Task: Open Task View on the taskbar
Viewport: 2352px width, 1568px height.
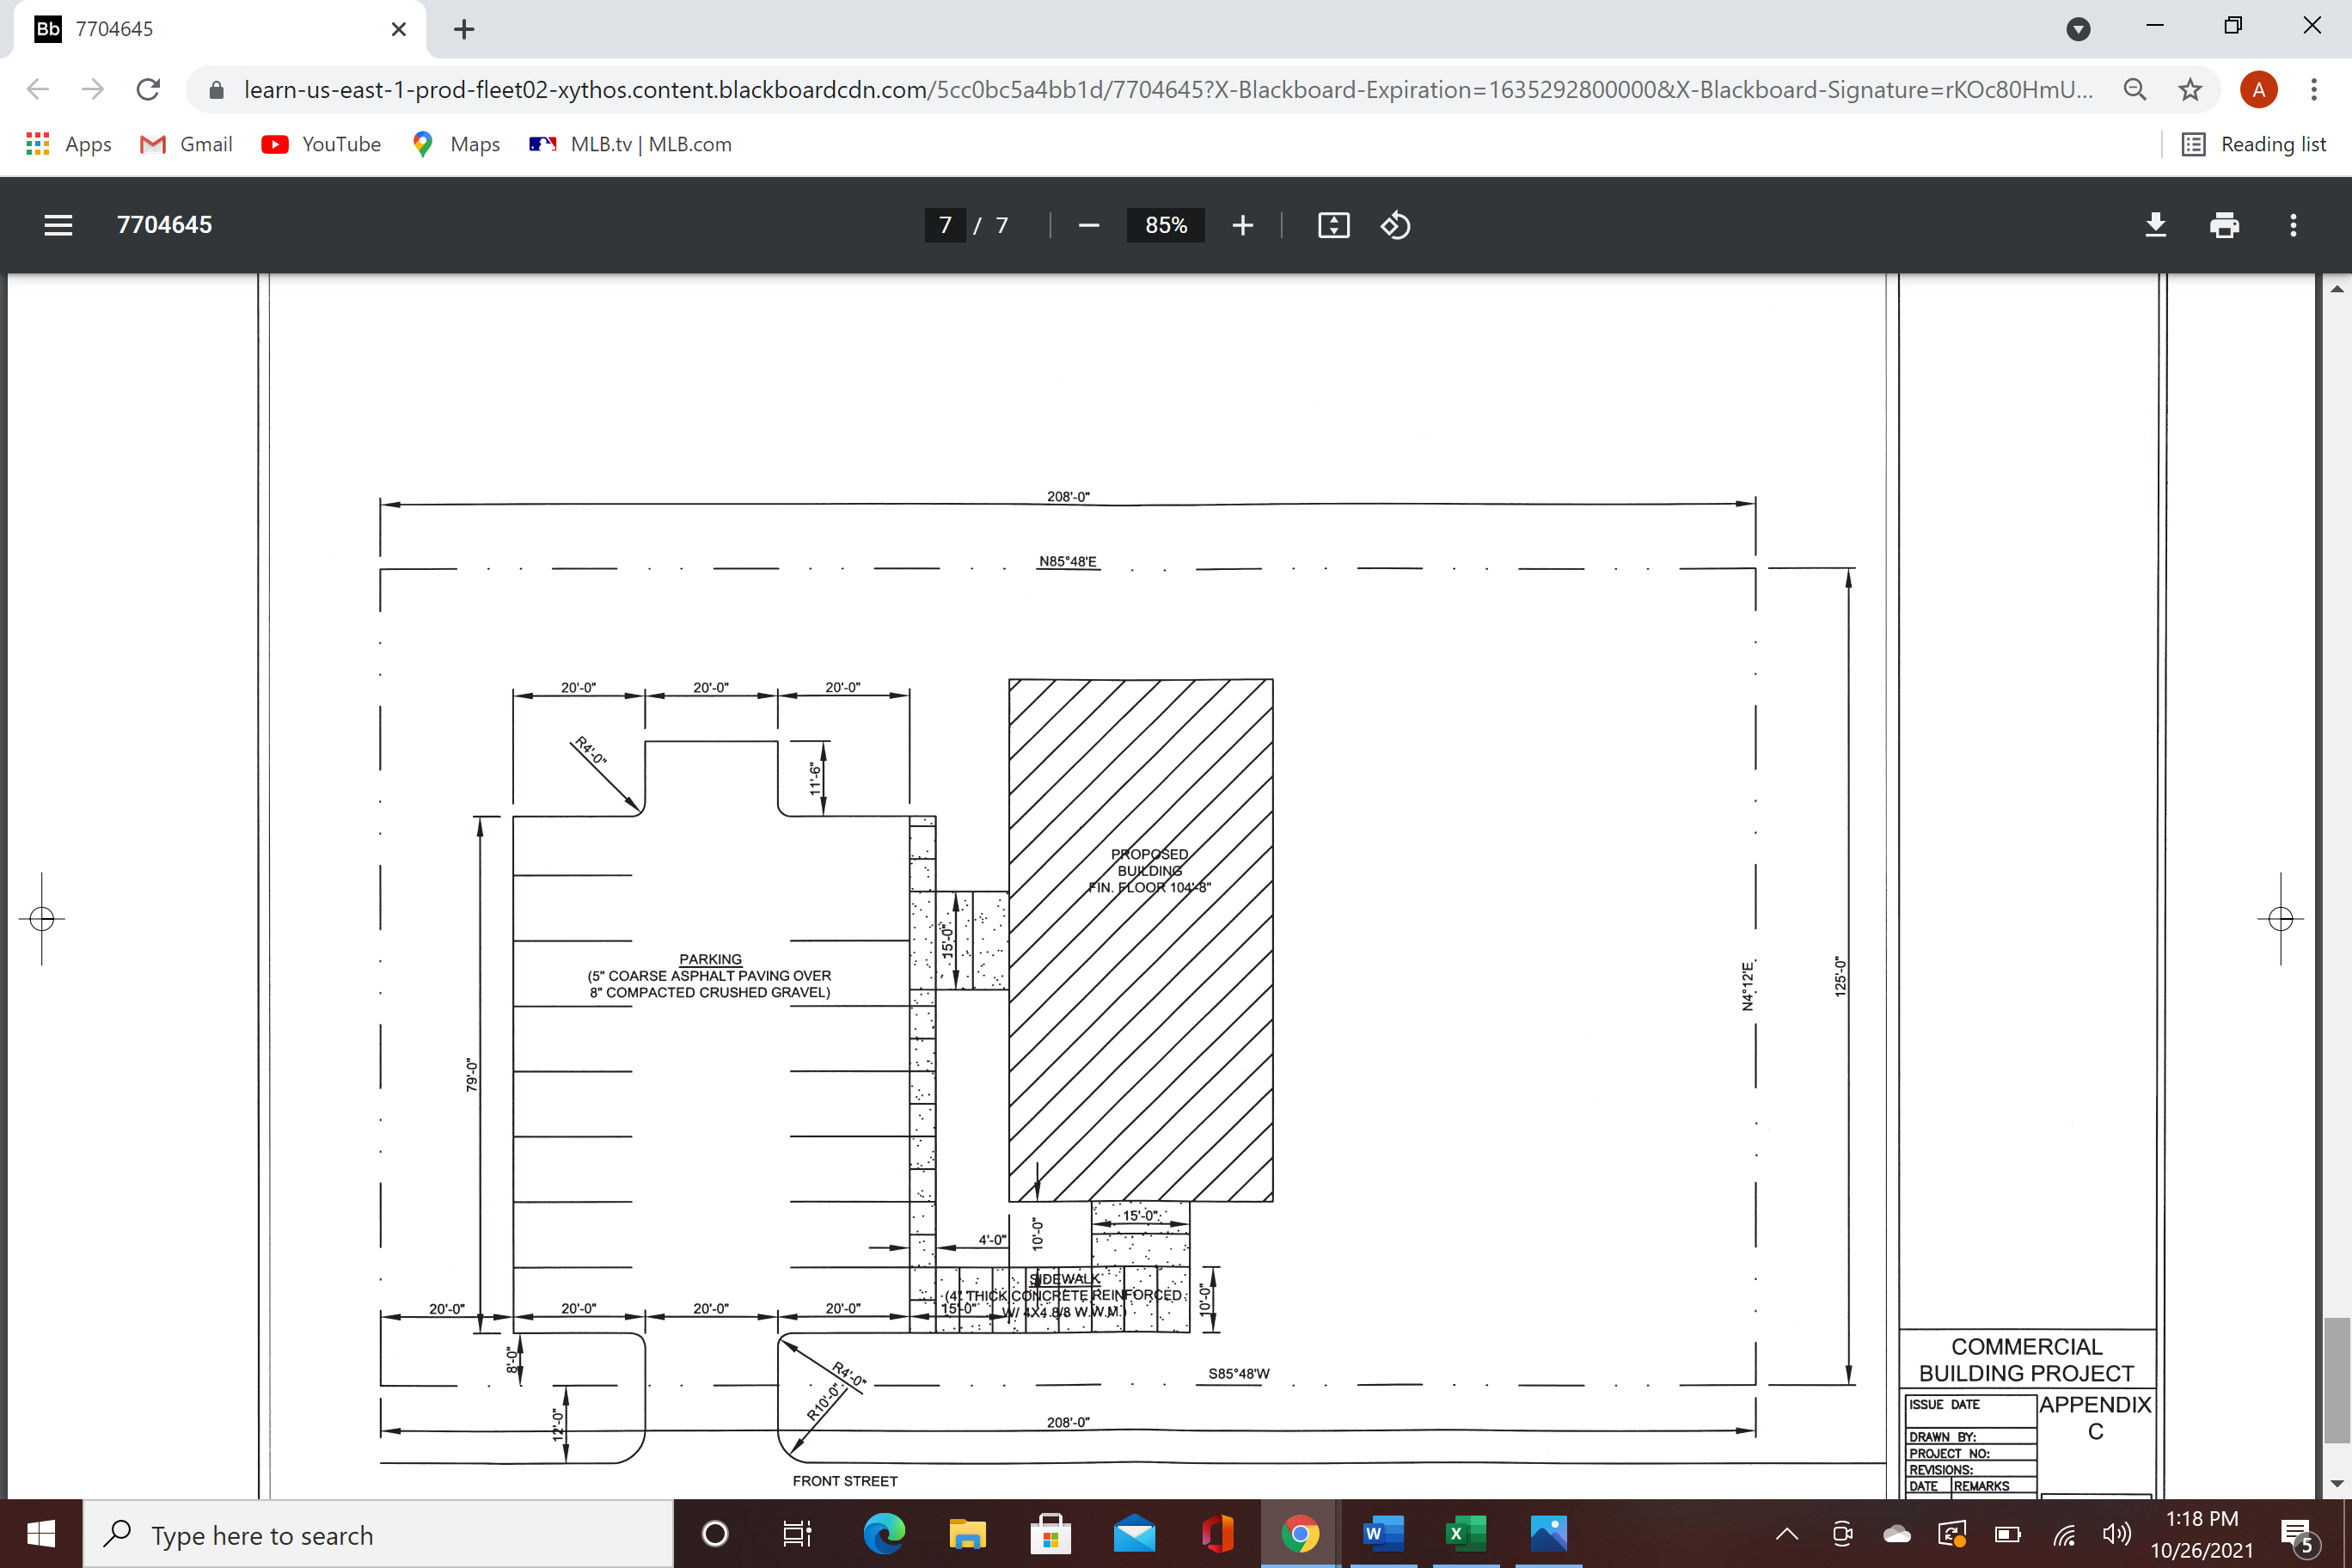Action: point(797,1533)
